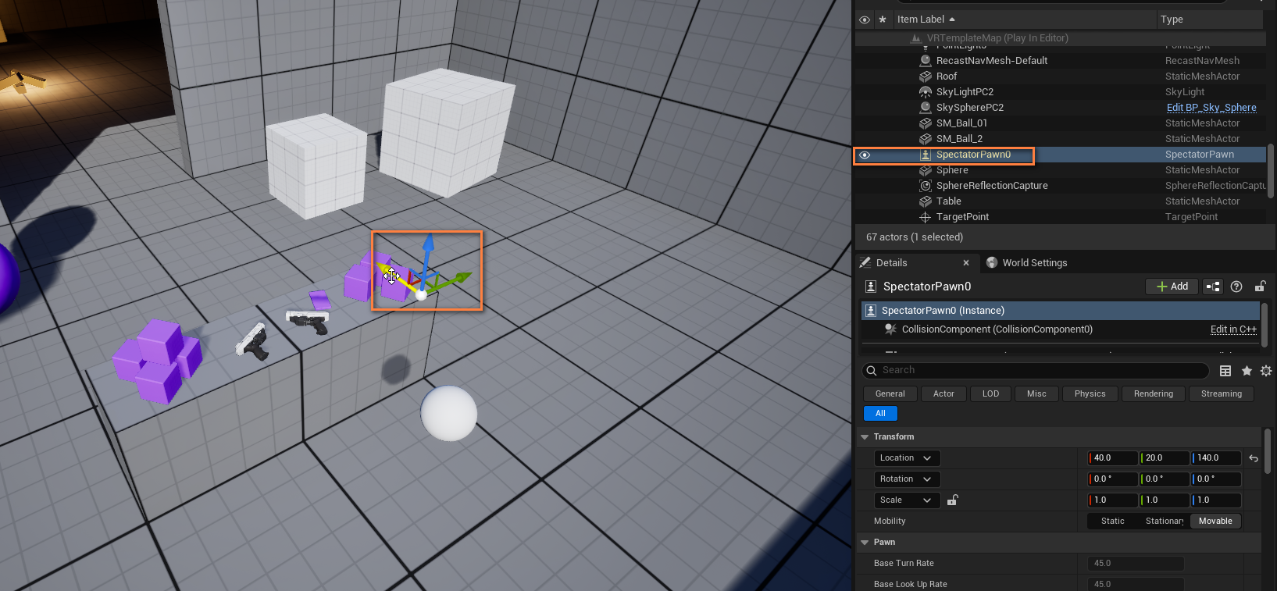1277x591 pixels.
Task: Click the Add component button
Action: coord(1172,287)
